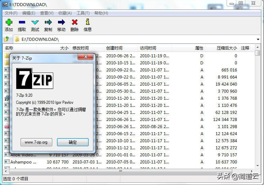Click the compressed size 1 376 768
Screen dimensions: 264x185
(x=227, y=98)
